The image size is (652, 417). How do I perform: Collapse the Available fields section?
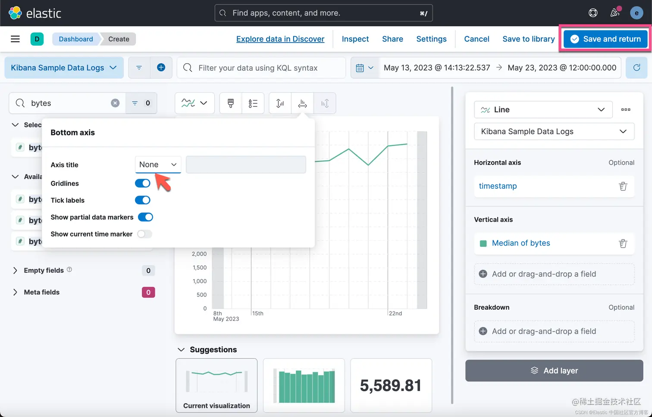click(x=15, y=177)
